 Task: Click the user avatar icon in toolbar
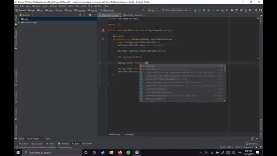[261, 10]
